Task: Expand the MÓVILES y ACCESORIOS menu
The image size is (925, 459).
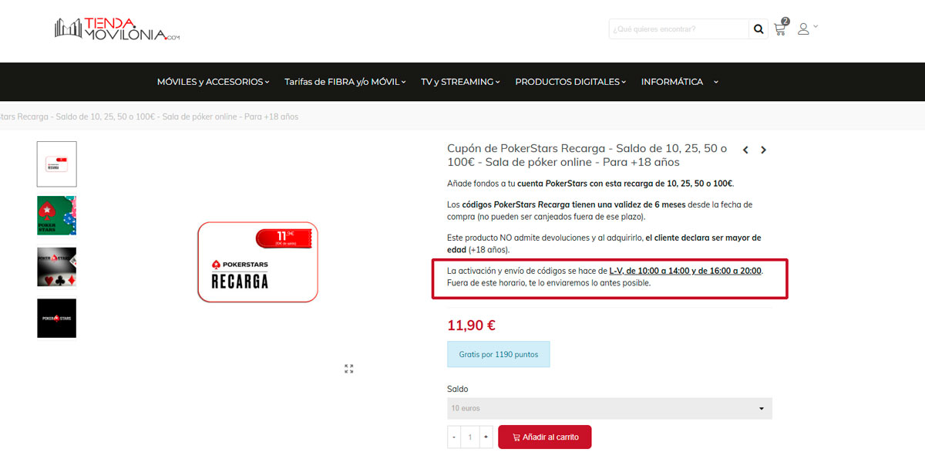Action: pos(213,81)
